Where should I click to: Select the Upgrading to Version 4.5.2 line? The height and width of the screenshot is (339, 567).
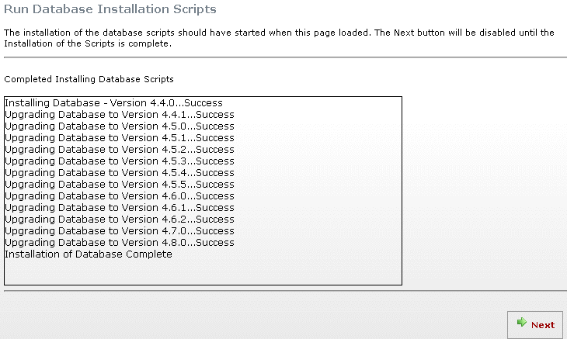[x=120, y=149]
